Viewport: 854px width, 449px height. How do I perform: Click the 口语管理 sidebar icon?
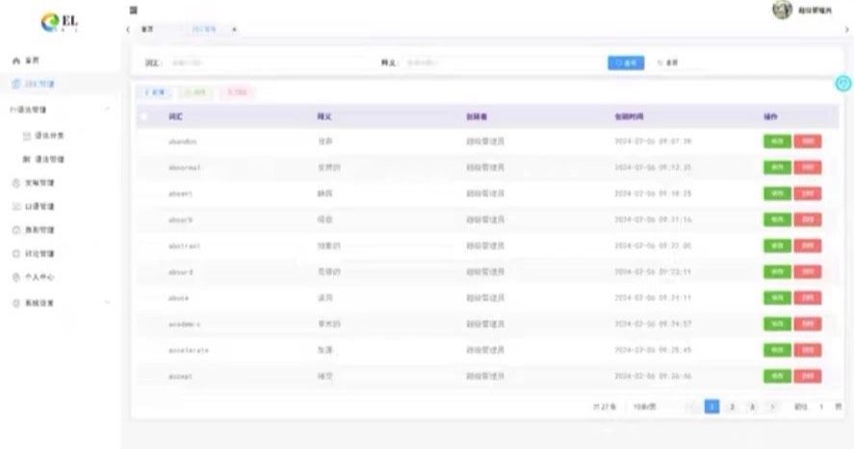15,207
